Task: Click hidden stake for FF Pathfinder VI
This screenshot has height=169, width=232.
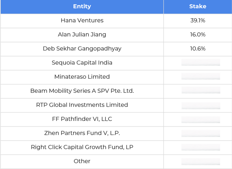Action: tap(200, 119)
